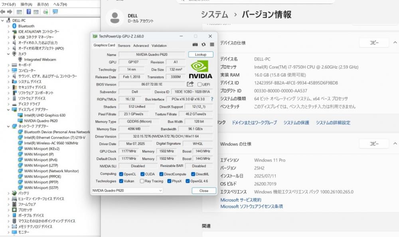Click the Device Manager show/hide console tree icon

tap(19, 12)
